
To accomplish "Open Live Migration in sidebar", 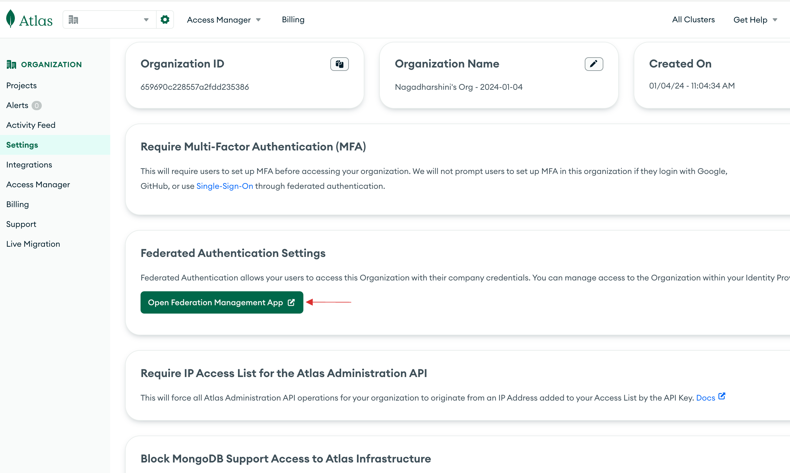I will pos(33,244).
